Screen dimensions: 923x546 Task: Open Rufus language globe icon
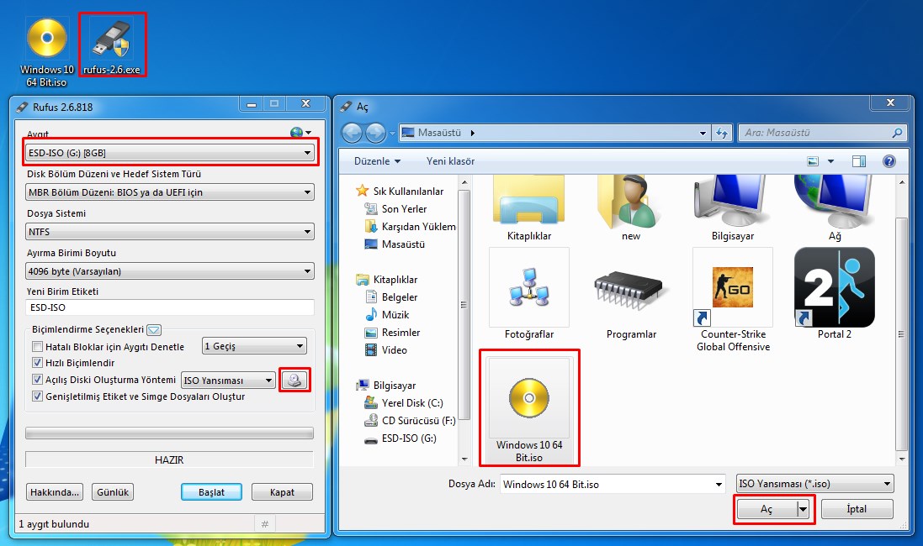click(296, 133)
